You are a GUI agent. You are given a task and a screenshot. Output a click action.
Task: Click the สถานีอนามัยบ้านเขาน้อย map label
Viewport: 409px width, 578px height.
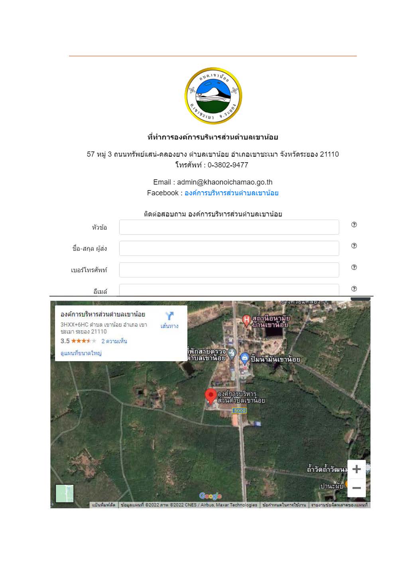point(271,322)
